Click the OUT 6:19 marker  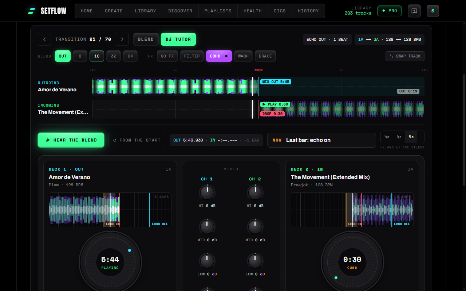click(x=408, y=91)
